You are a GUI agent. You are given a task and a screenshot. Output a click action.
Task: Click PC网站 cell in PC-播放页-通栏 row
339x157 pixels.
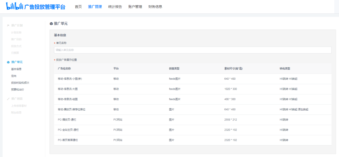[118, 120]
